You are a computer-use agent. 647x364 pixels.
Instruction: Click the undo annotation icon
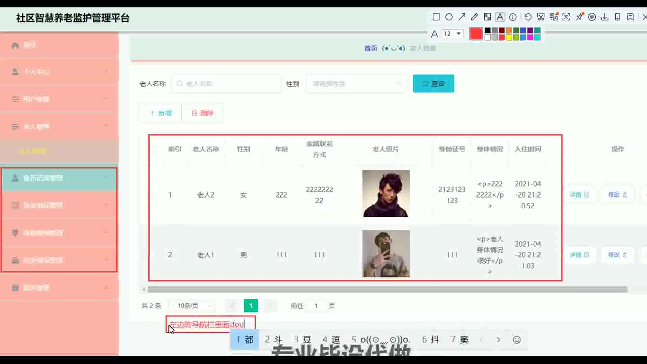point(528,17)
